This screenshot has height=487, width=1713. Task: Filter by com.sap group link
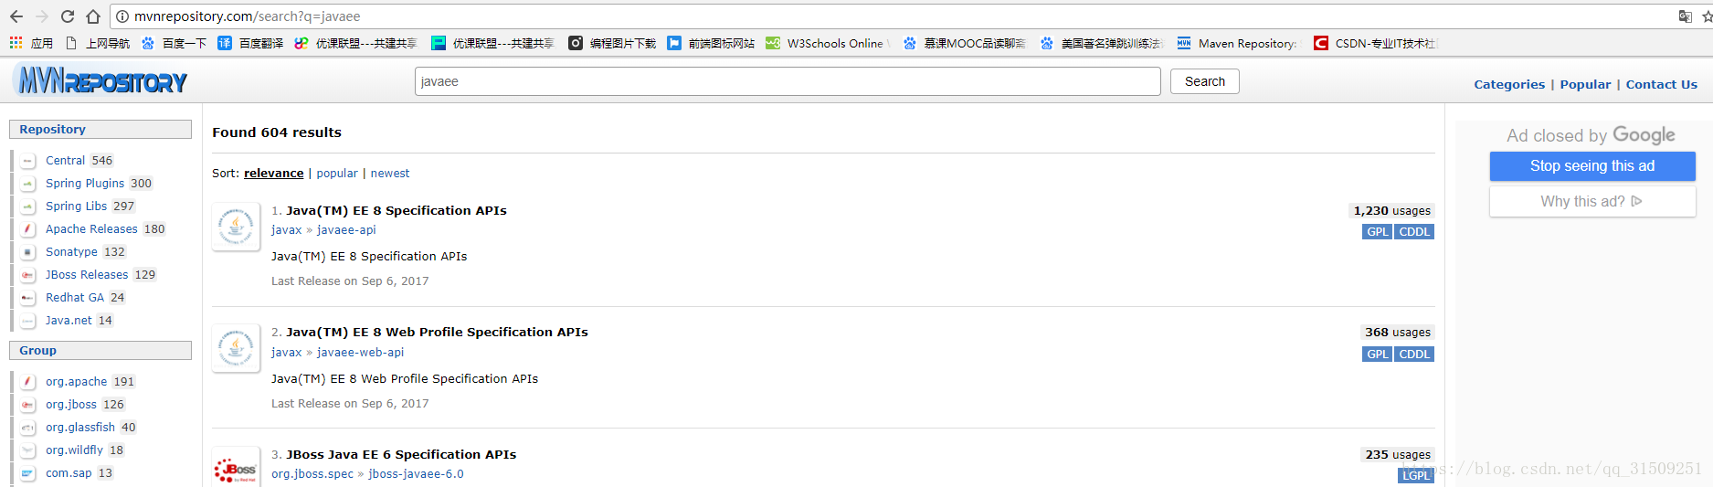69,473
